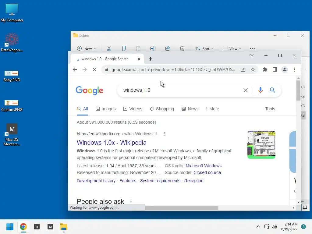Click Rename icon in dsbox window

[153, 48]
